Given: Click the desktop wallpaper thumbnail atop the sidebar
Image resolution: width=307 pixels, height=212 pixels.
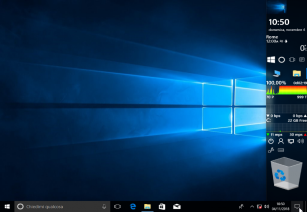Looking at the screenshot, I should (277, 6).
